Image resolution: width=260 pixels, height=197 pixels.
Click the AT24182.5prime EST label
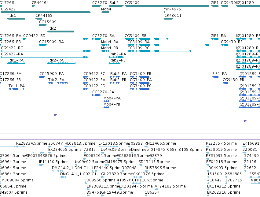(170, 186)
